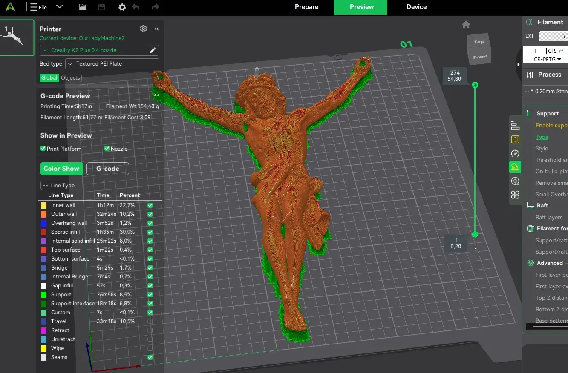Select the Preview tab
The image size is (568, 373).
pyautogui.click(x=361, y=7)
